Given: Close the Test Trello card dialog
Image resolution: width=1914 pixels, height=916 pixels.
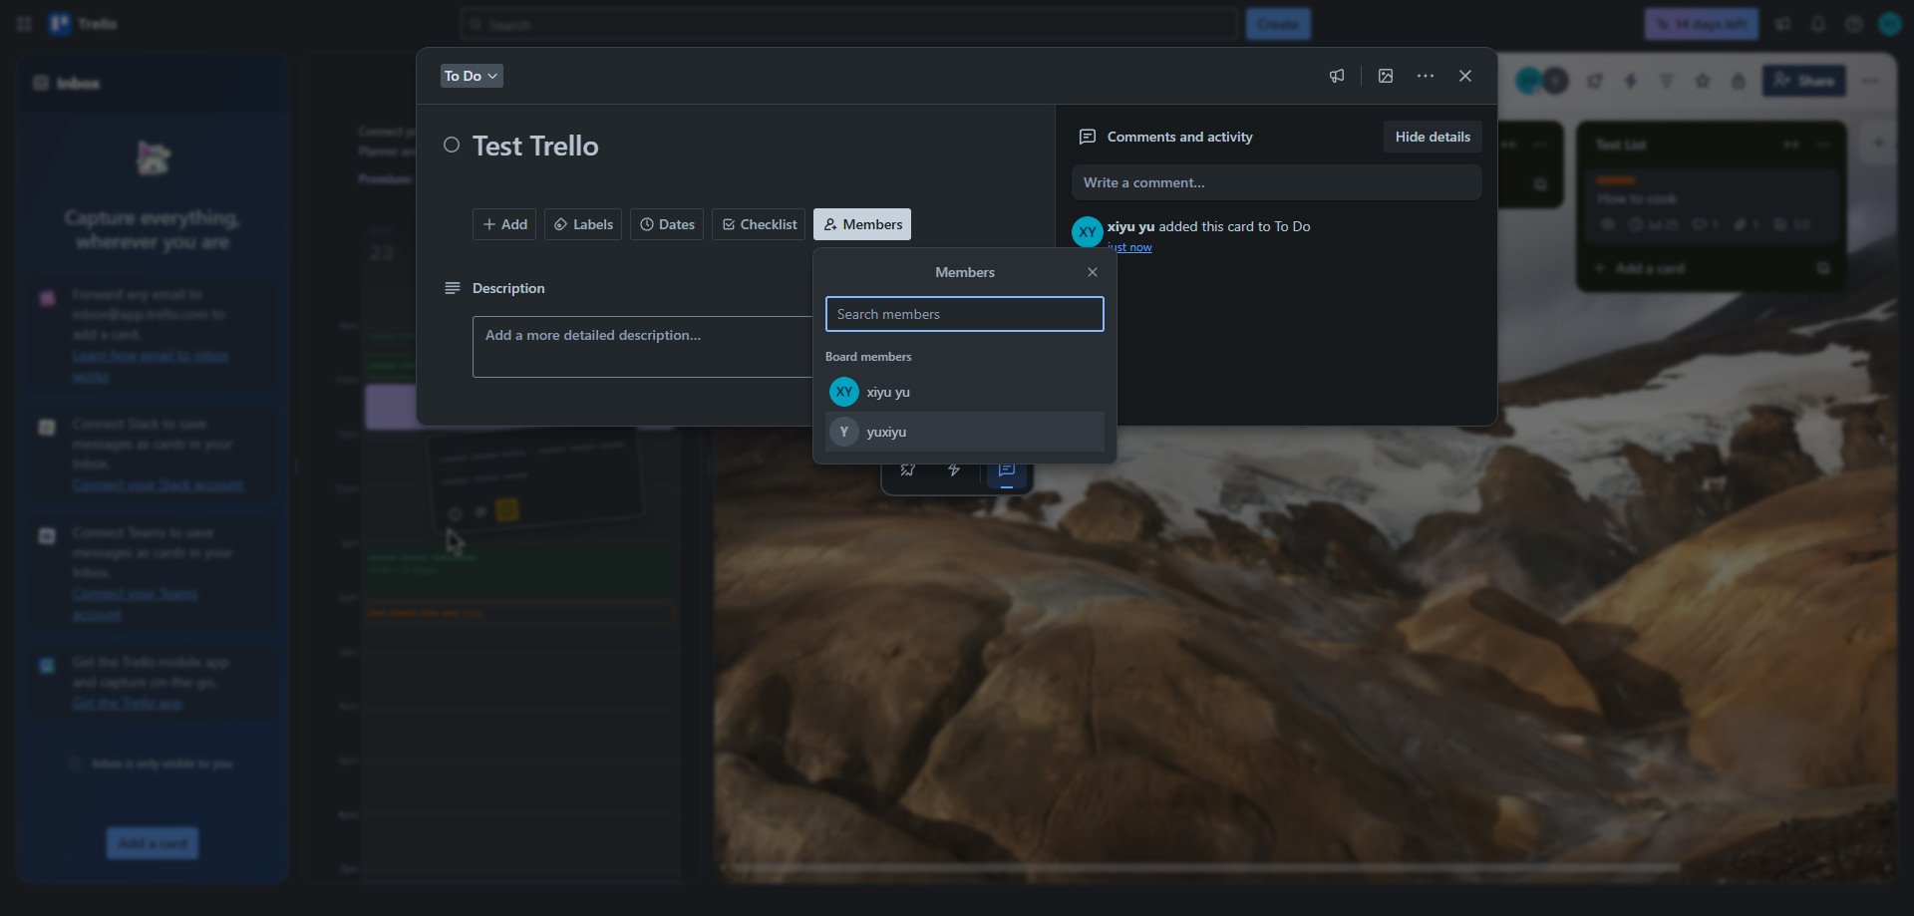Looking at the screenshot, I should coord(1465,76).
